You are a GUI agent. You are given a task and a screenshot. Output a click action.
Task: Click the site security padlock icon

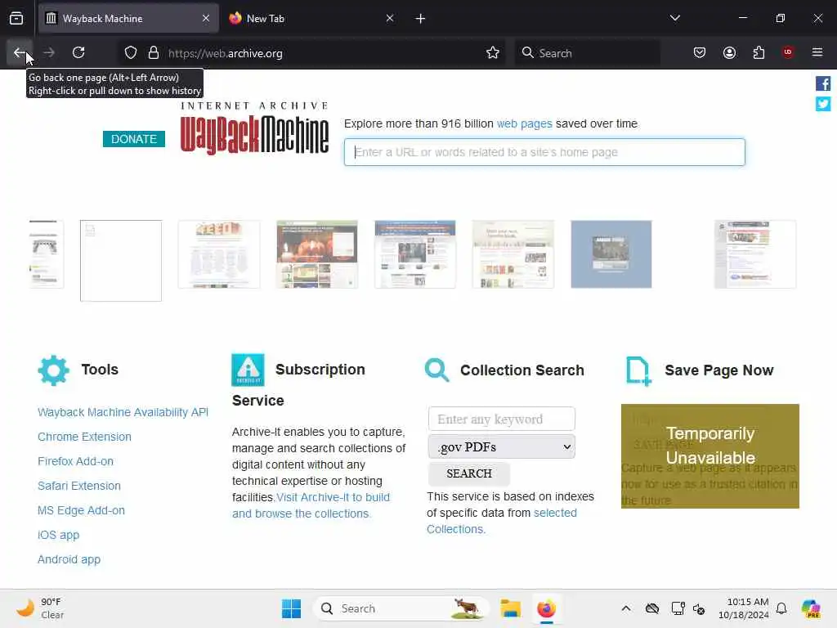point(154,53)
